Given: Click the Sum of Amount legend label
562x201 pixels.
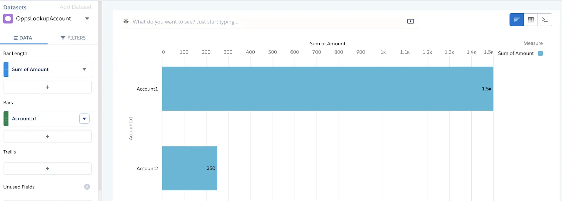Looking at the screenshot, I should [x=516, y=53].
